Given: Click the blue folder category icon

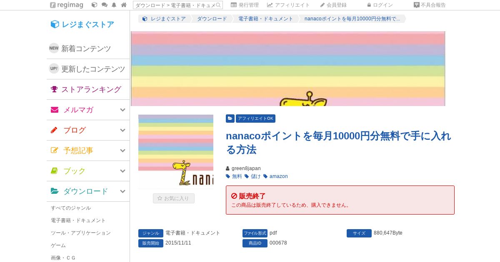Looking at the screenshot, I should 230,119.
